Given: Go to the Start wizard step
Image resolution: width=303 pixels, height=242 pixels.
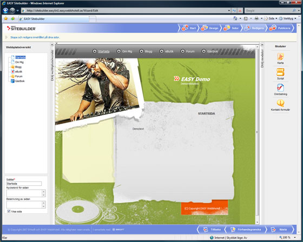Looking at the screenshot, I should point(189,28).
